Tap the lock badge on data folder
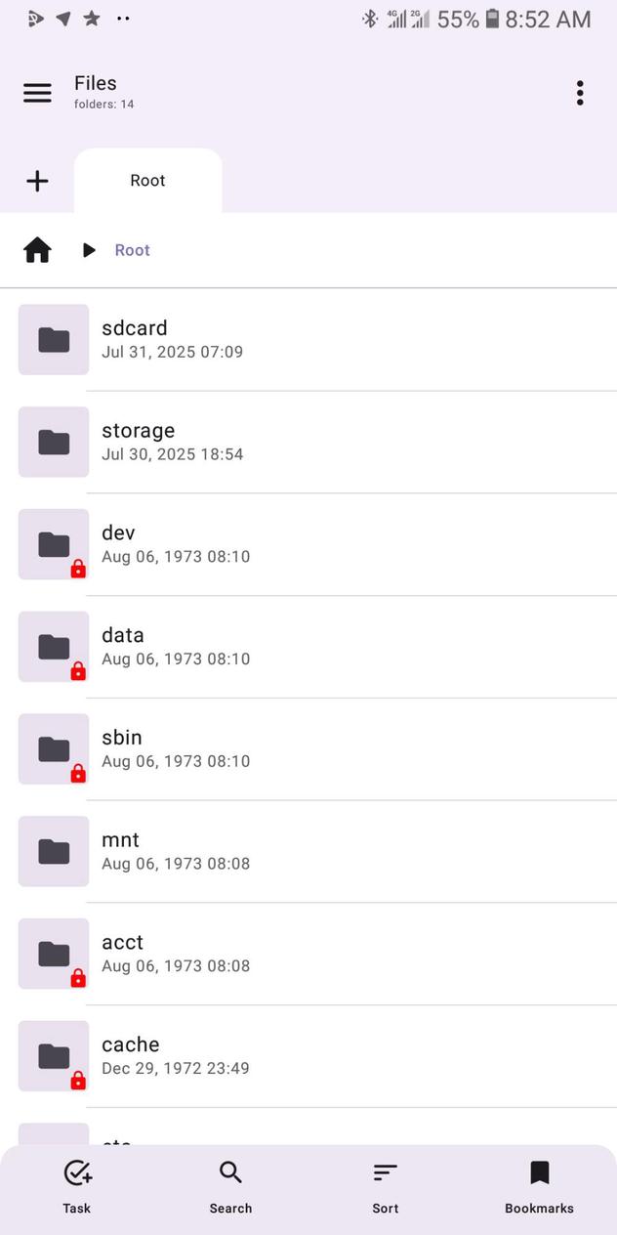 click(78, 671)
